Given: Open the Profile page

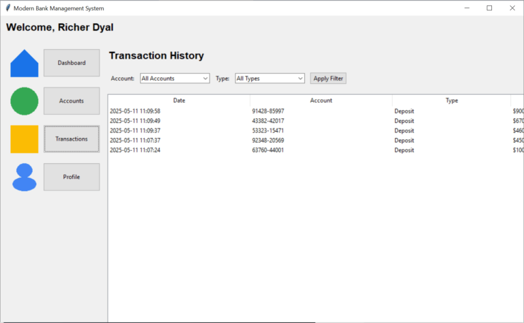Looking at the screenshot, I should (72, 177).
